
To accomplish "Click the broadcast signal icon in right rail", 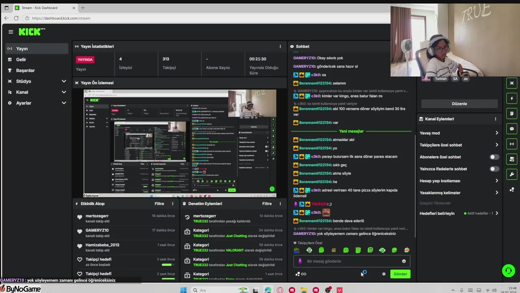I will (511, 144).
